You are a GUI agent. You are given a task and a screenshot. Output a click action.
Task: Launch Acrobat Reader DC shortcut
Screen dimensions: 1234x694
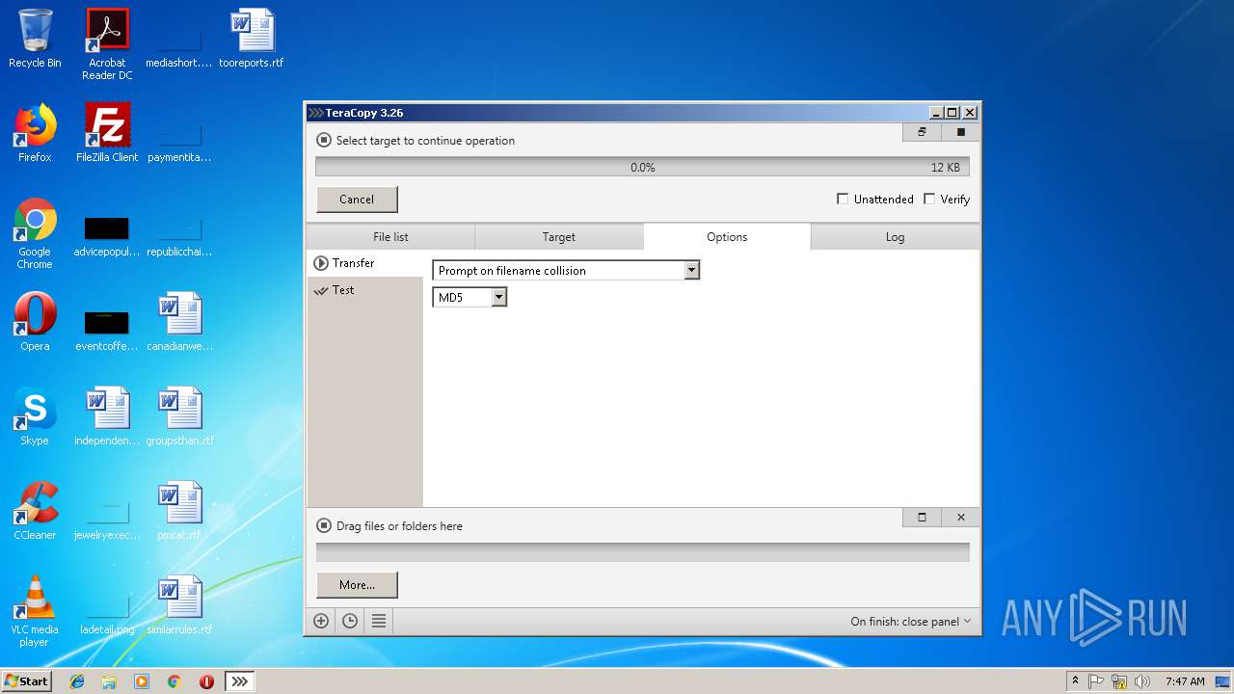(x=107, y=44)
